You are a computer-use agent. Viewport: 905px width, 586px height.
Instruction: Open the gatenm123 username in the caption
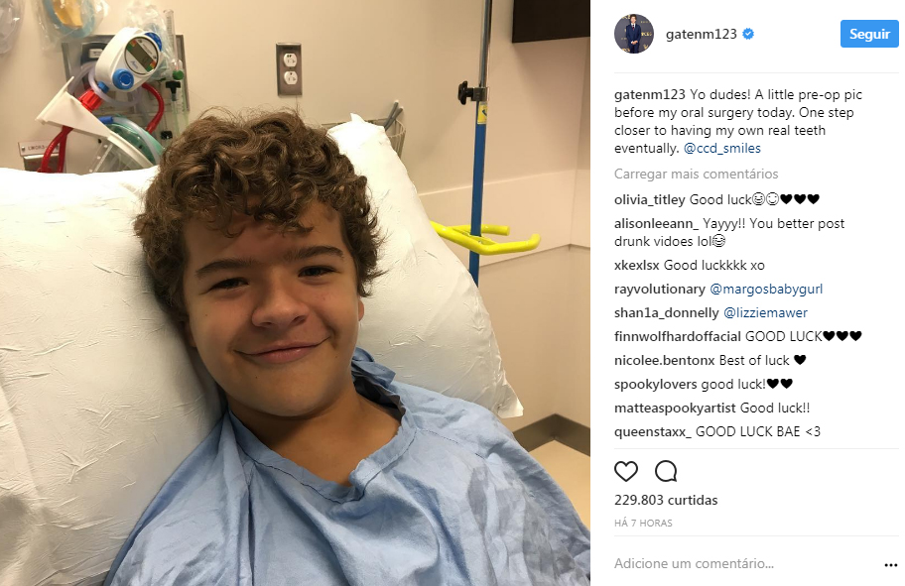[649, 94]
